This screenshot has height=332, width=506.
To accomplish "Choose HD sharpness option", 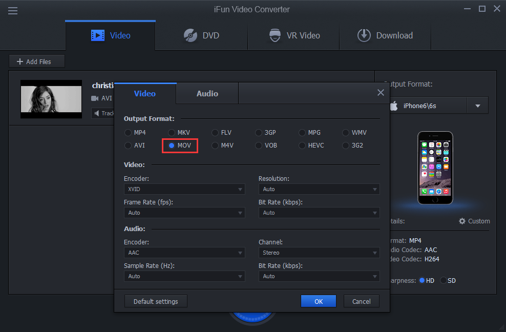I will click(x=426, y=280).
